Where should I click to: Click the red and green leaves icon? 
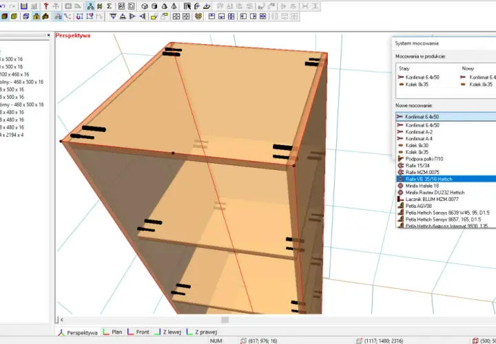(x=198, y=17)
